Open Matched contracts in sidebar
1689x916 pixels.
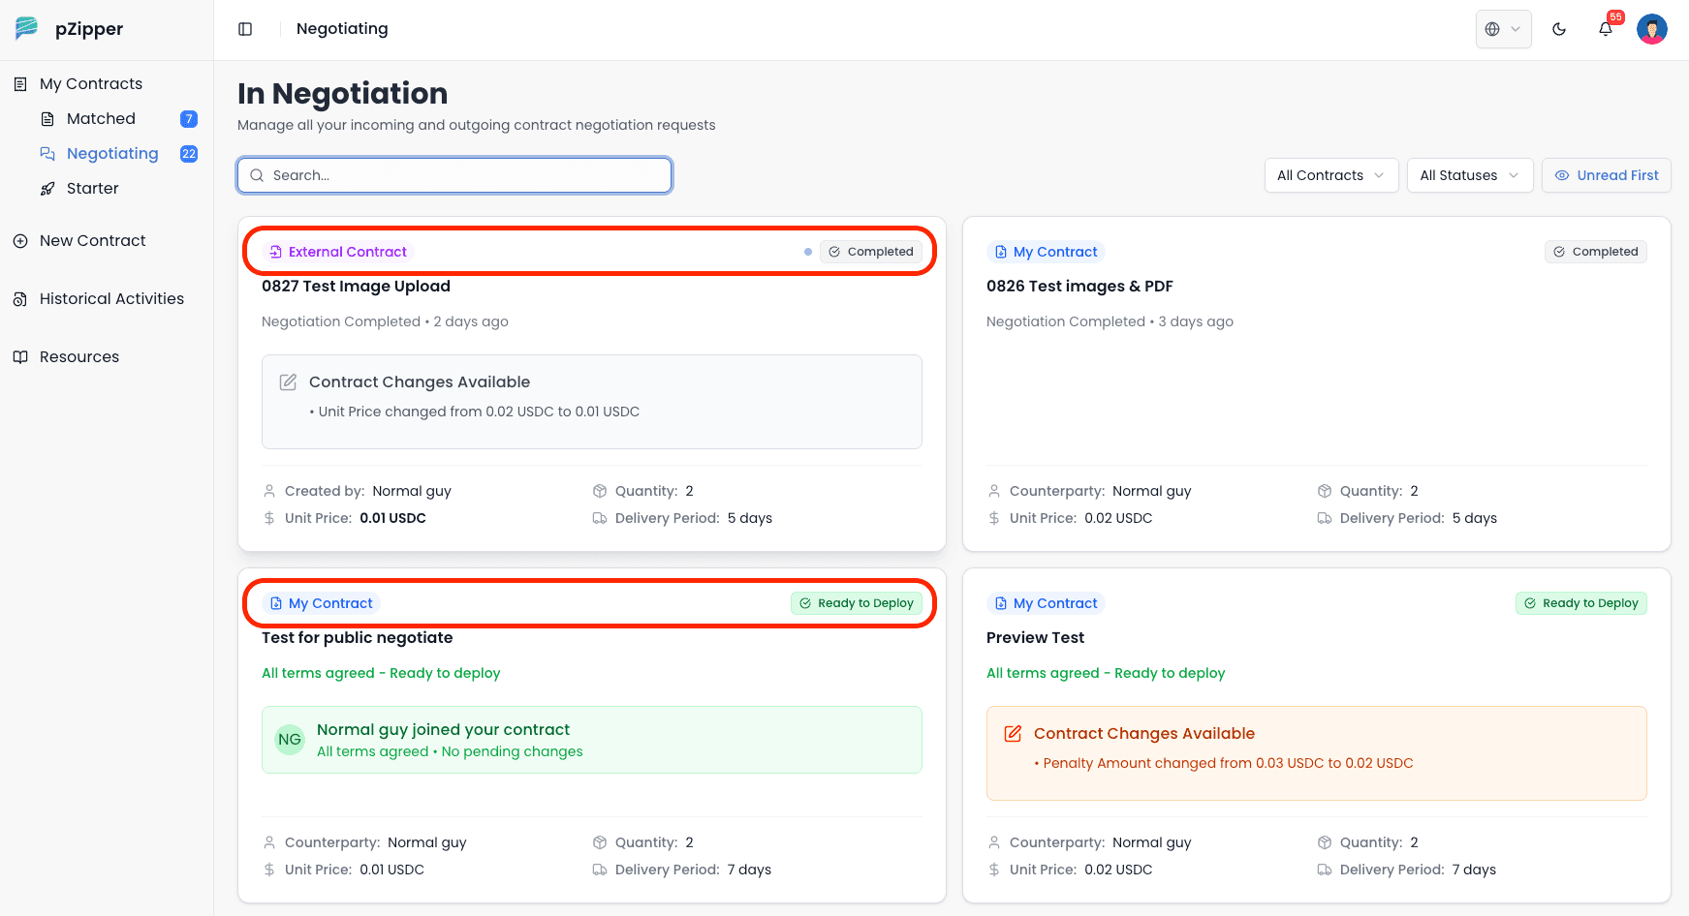pos(101,119)
